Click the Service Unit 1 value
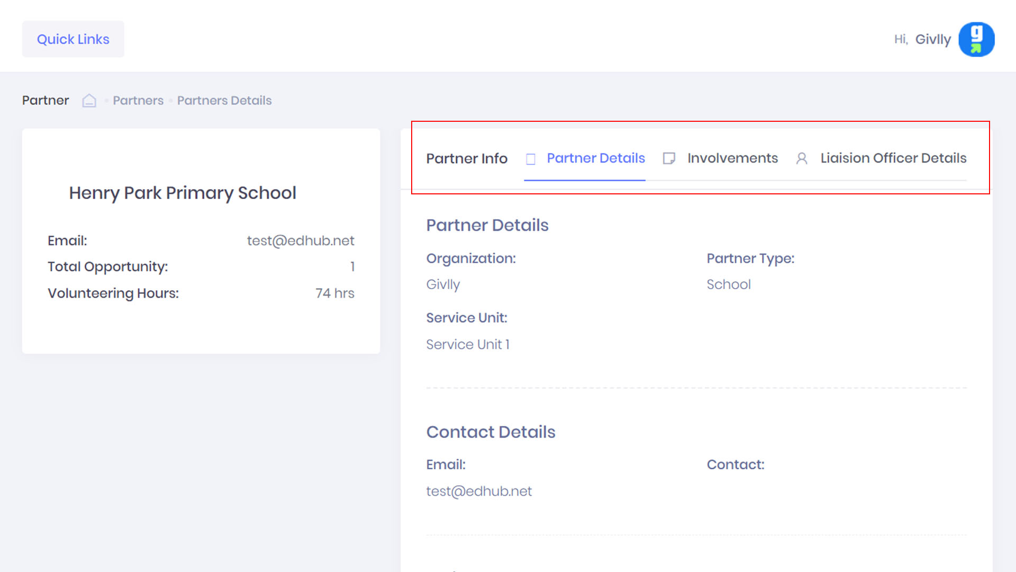 468,344
